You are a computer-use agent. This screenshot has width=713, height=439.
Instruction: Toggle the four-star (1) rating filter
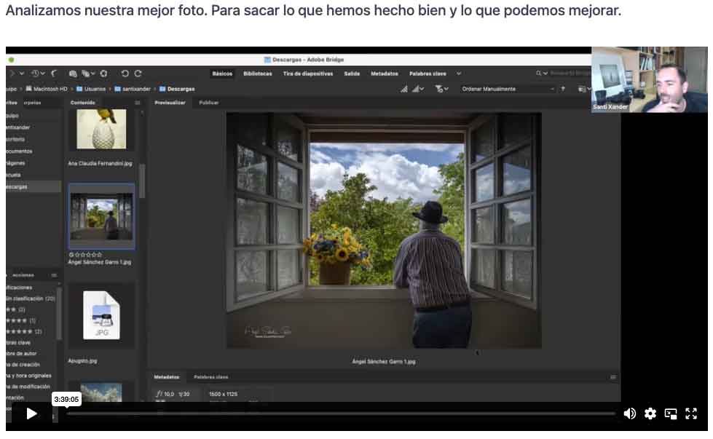coord(21,320)
